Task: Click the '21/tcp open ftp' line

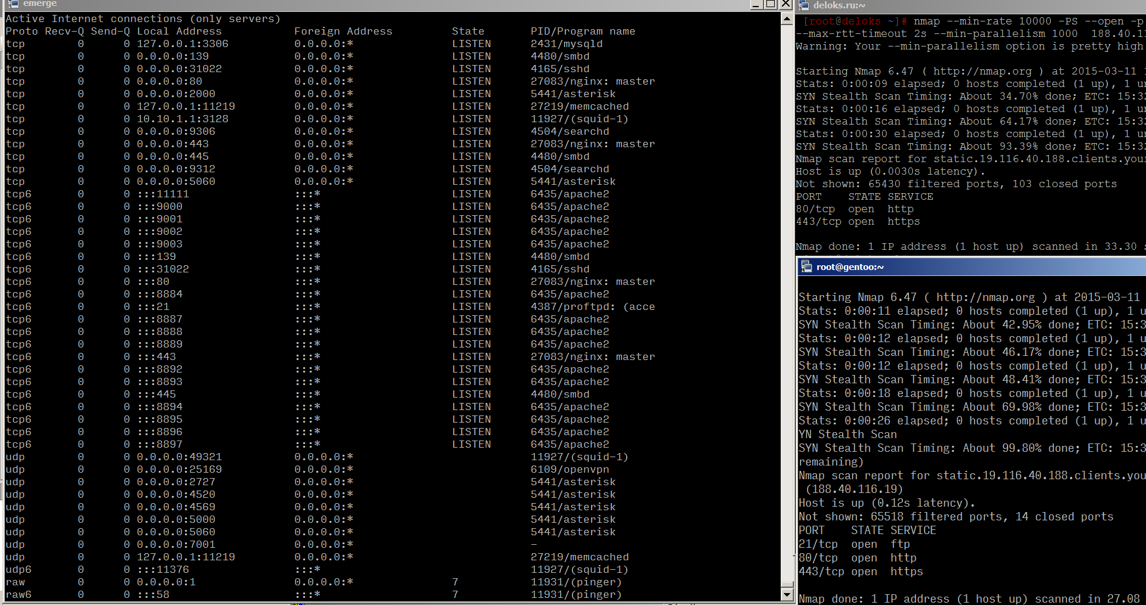Action: pos(854,544)
